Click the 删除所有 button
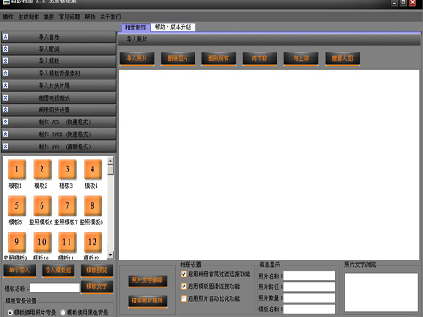 tap(219, 58)
